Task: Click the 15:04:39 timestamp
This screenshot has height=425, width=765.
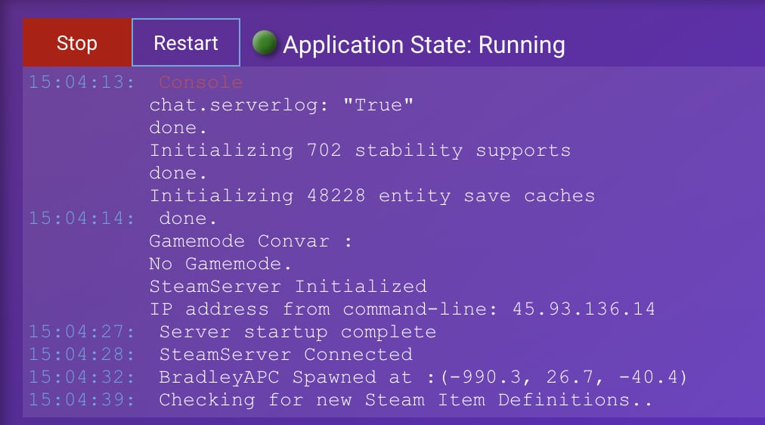Action: click(82, 399)
